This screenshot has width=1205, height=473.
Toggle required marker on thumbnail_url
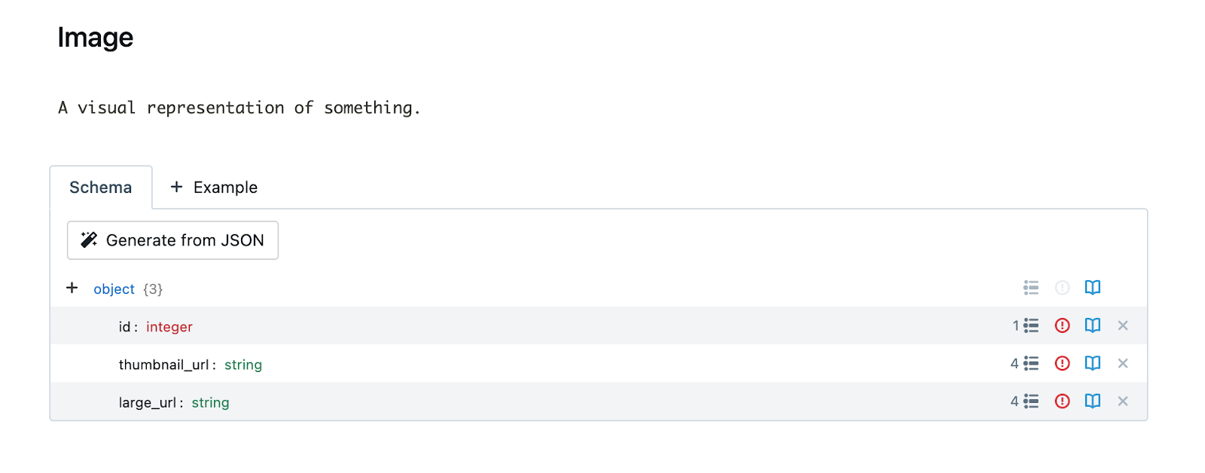1062,363
